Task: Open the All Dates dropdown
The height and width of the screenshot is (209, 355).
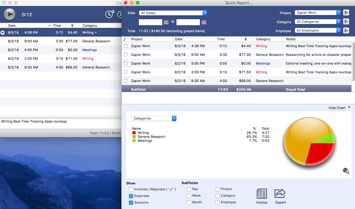Action: (173, 13)
